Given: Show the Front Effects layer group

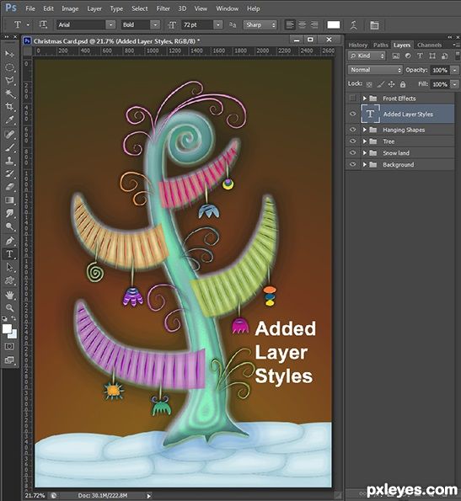Looking at the screenshot, I should pyautogui.click(x=352, y=99).
